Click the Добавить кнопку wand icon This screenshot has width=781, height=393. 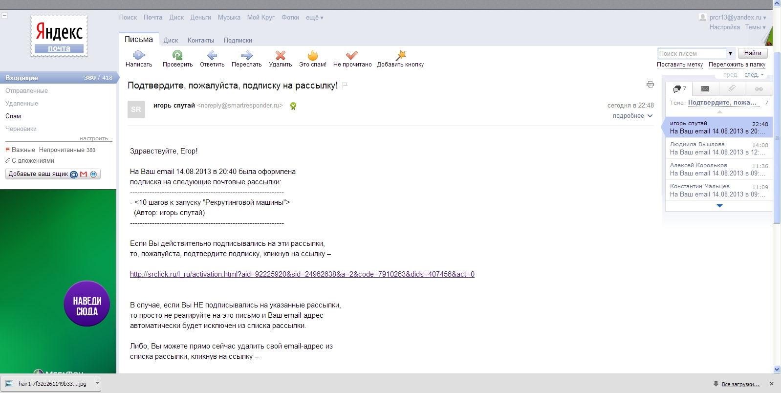point(401,55)
